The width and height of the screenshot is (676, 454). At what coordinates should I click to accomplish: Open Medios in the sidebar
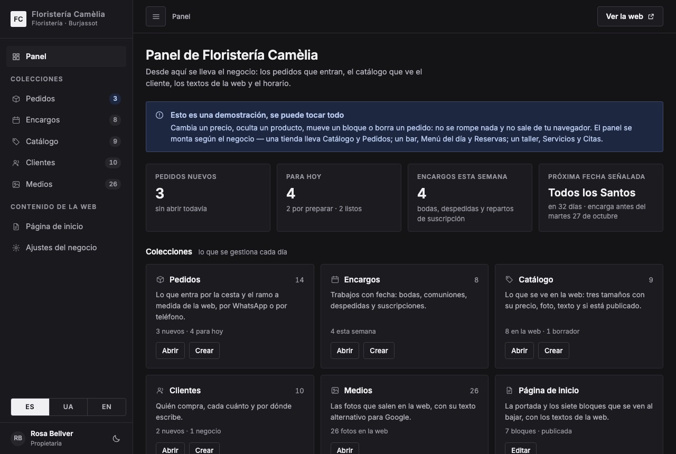[x=66, y=184]
